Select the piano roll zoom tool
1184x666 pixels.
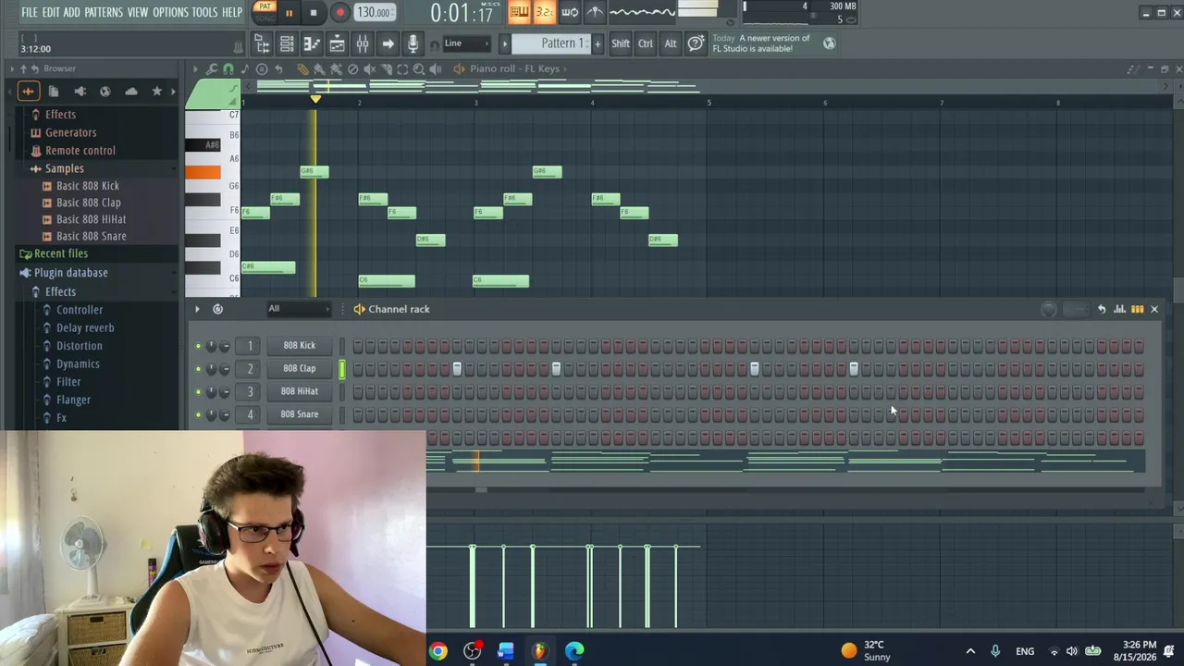point(419,68)
